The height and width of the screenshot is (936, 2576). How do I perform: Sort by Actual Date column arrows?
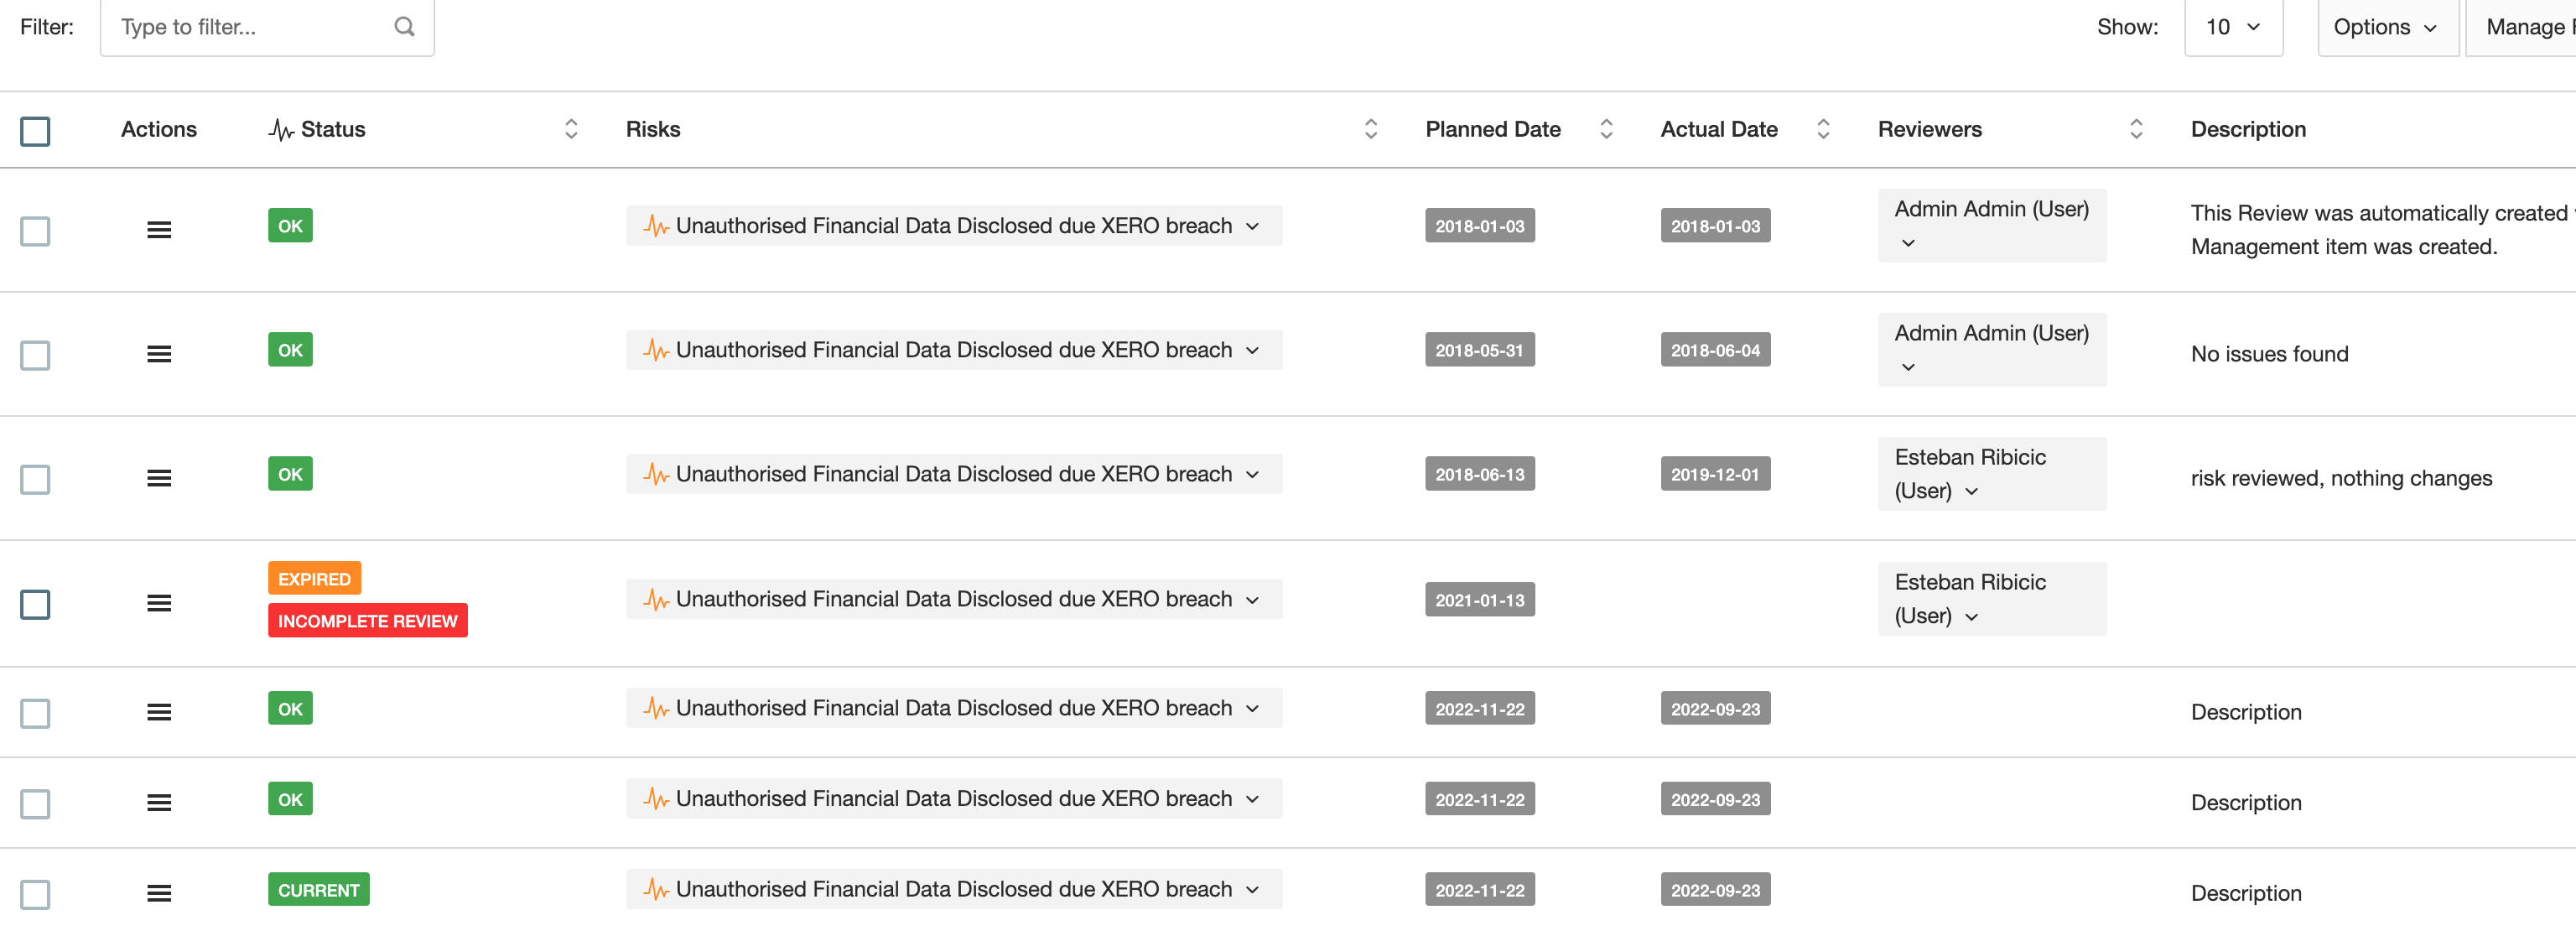tap(1823, 129)
